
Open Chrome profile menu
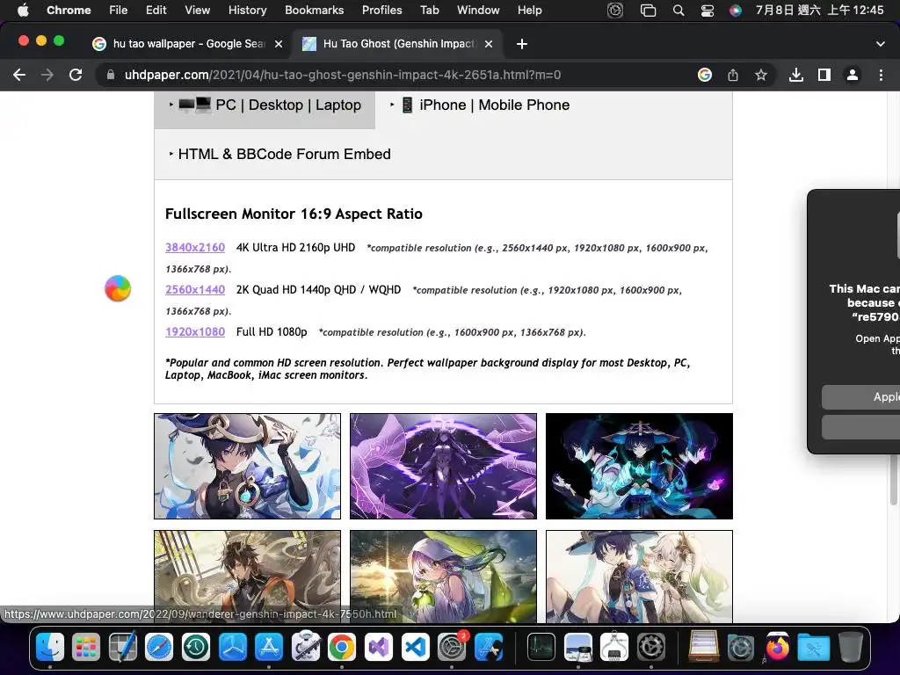click(x=853, y=75)
